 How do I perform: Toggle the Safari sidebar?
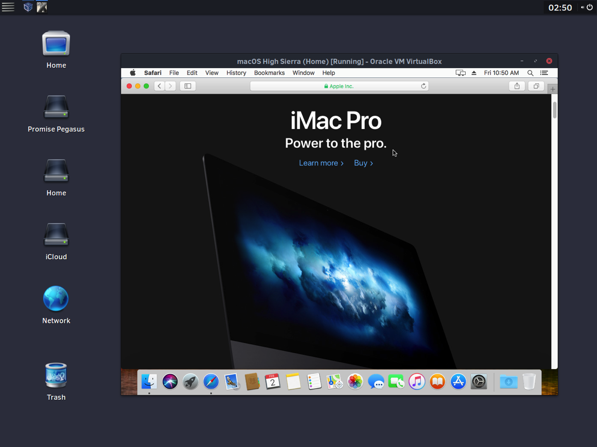point(188,86)
